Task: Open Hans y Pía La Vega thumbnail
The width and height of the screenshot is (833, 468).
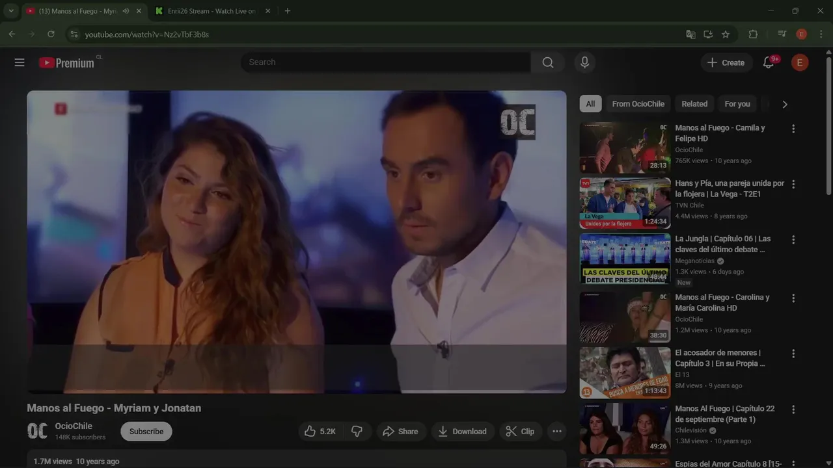Action: [x=625, y=203]
